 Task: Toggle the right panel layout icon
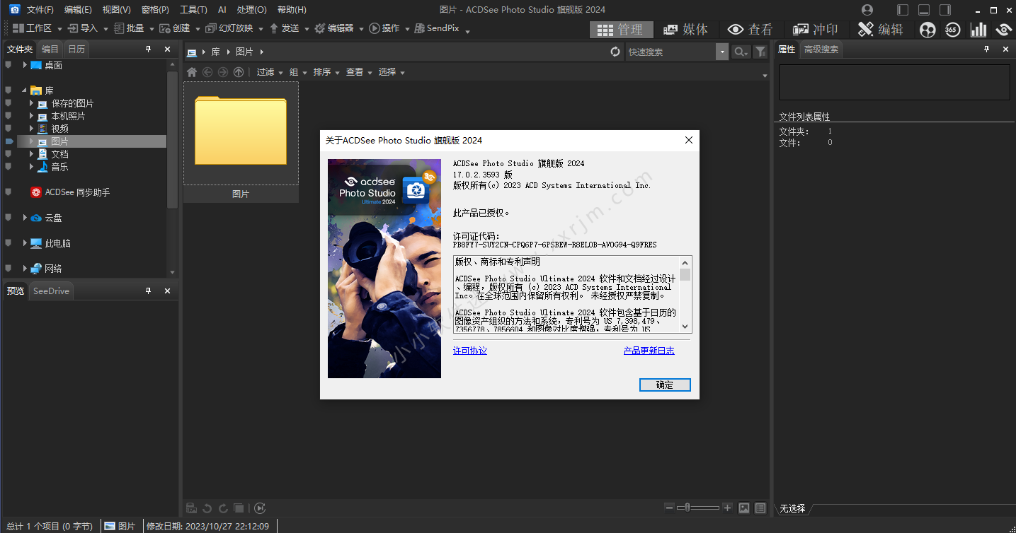click(x=945, y=10)
